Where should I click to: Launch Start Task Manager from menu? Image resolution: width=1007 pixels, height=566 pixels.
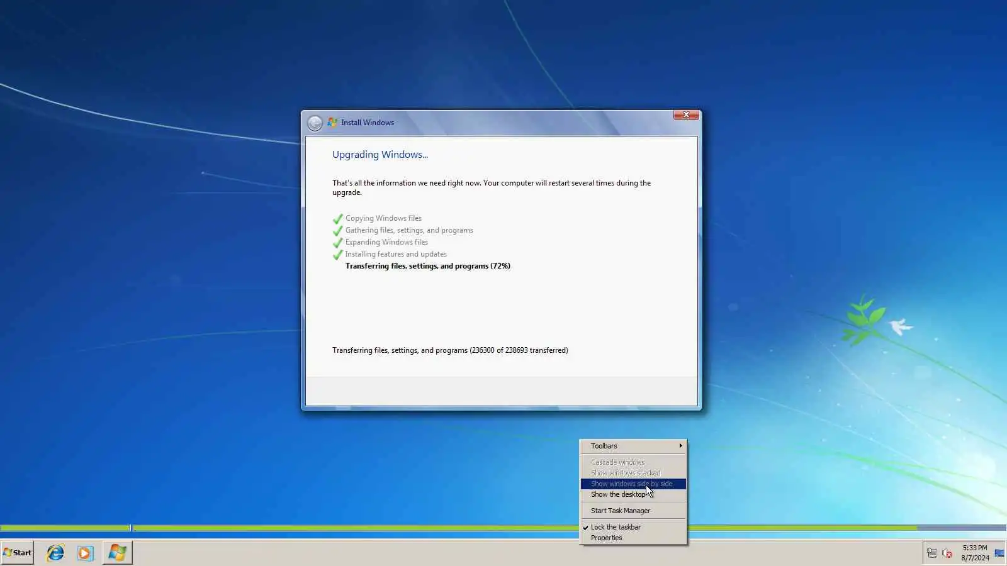pos(633,511)
